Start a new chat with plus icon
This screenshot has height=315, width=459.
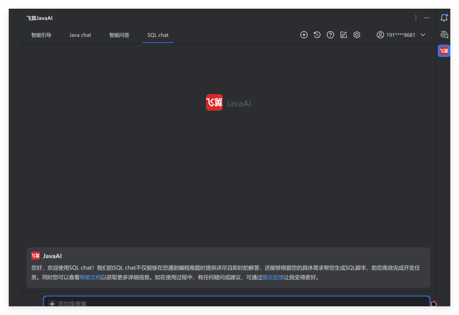tap(304, 35)
